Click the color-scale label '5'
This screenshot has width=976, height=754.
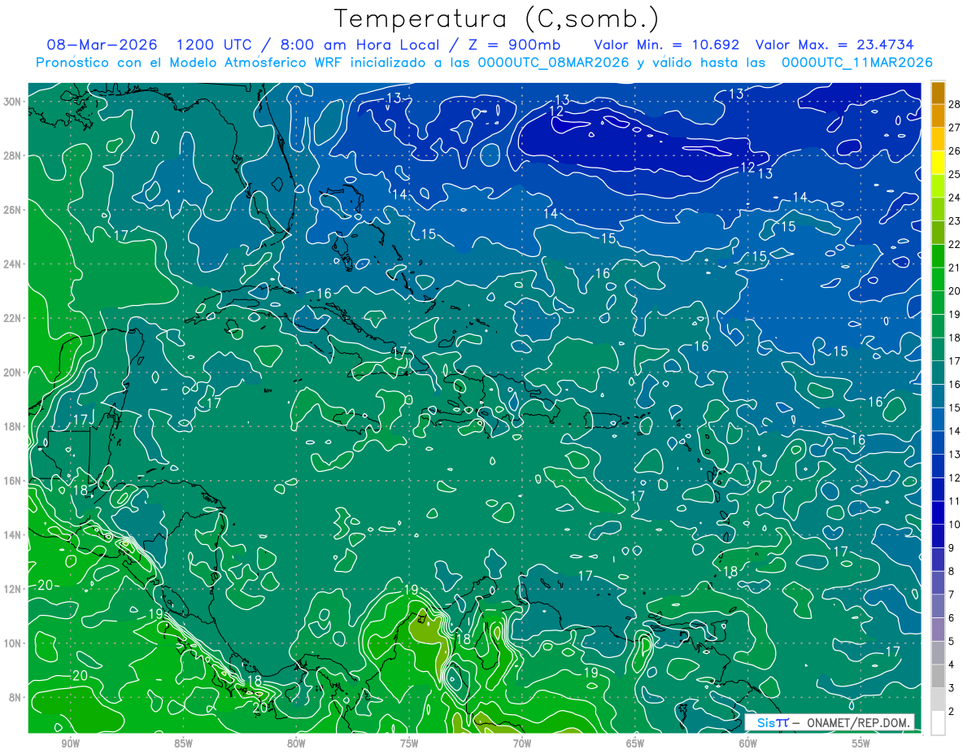pos(952,642)
